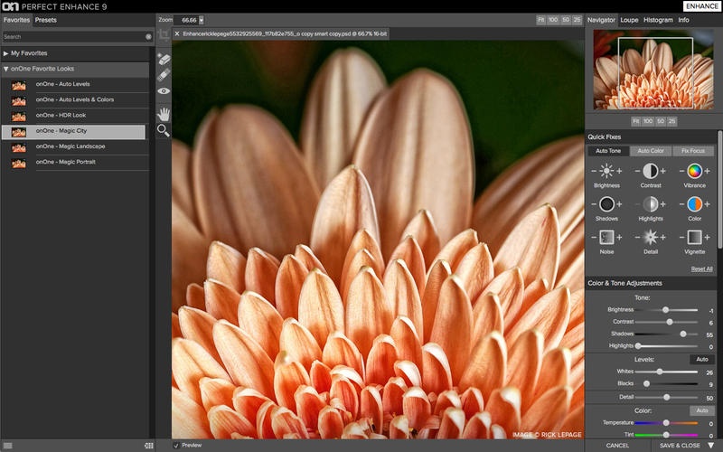This screenshot has height=452, width=723.
Task: Apply the onOne - Auto Levels preset
Action: (75, 84)
